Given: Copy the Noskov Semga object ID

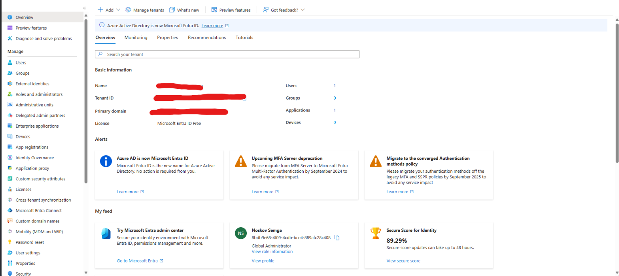Looking at the screenshot, I should 337,238.
